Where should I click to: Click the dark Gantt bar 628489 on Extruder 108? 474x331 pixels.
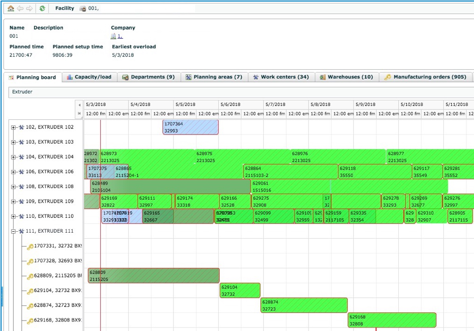[171, 187]
